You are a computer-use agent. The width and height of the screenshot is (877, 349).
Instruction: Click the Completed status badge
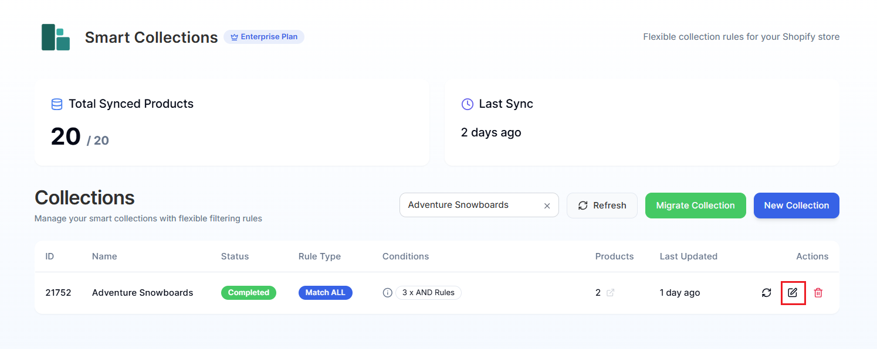point(249,292)
